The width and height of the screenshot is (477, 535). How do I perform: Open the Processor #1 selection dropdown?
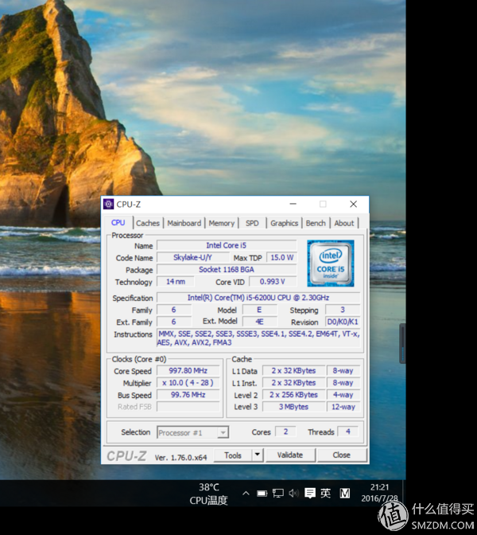(x=193, y=432)
